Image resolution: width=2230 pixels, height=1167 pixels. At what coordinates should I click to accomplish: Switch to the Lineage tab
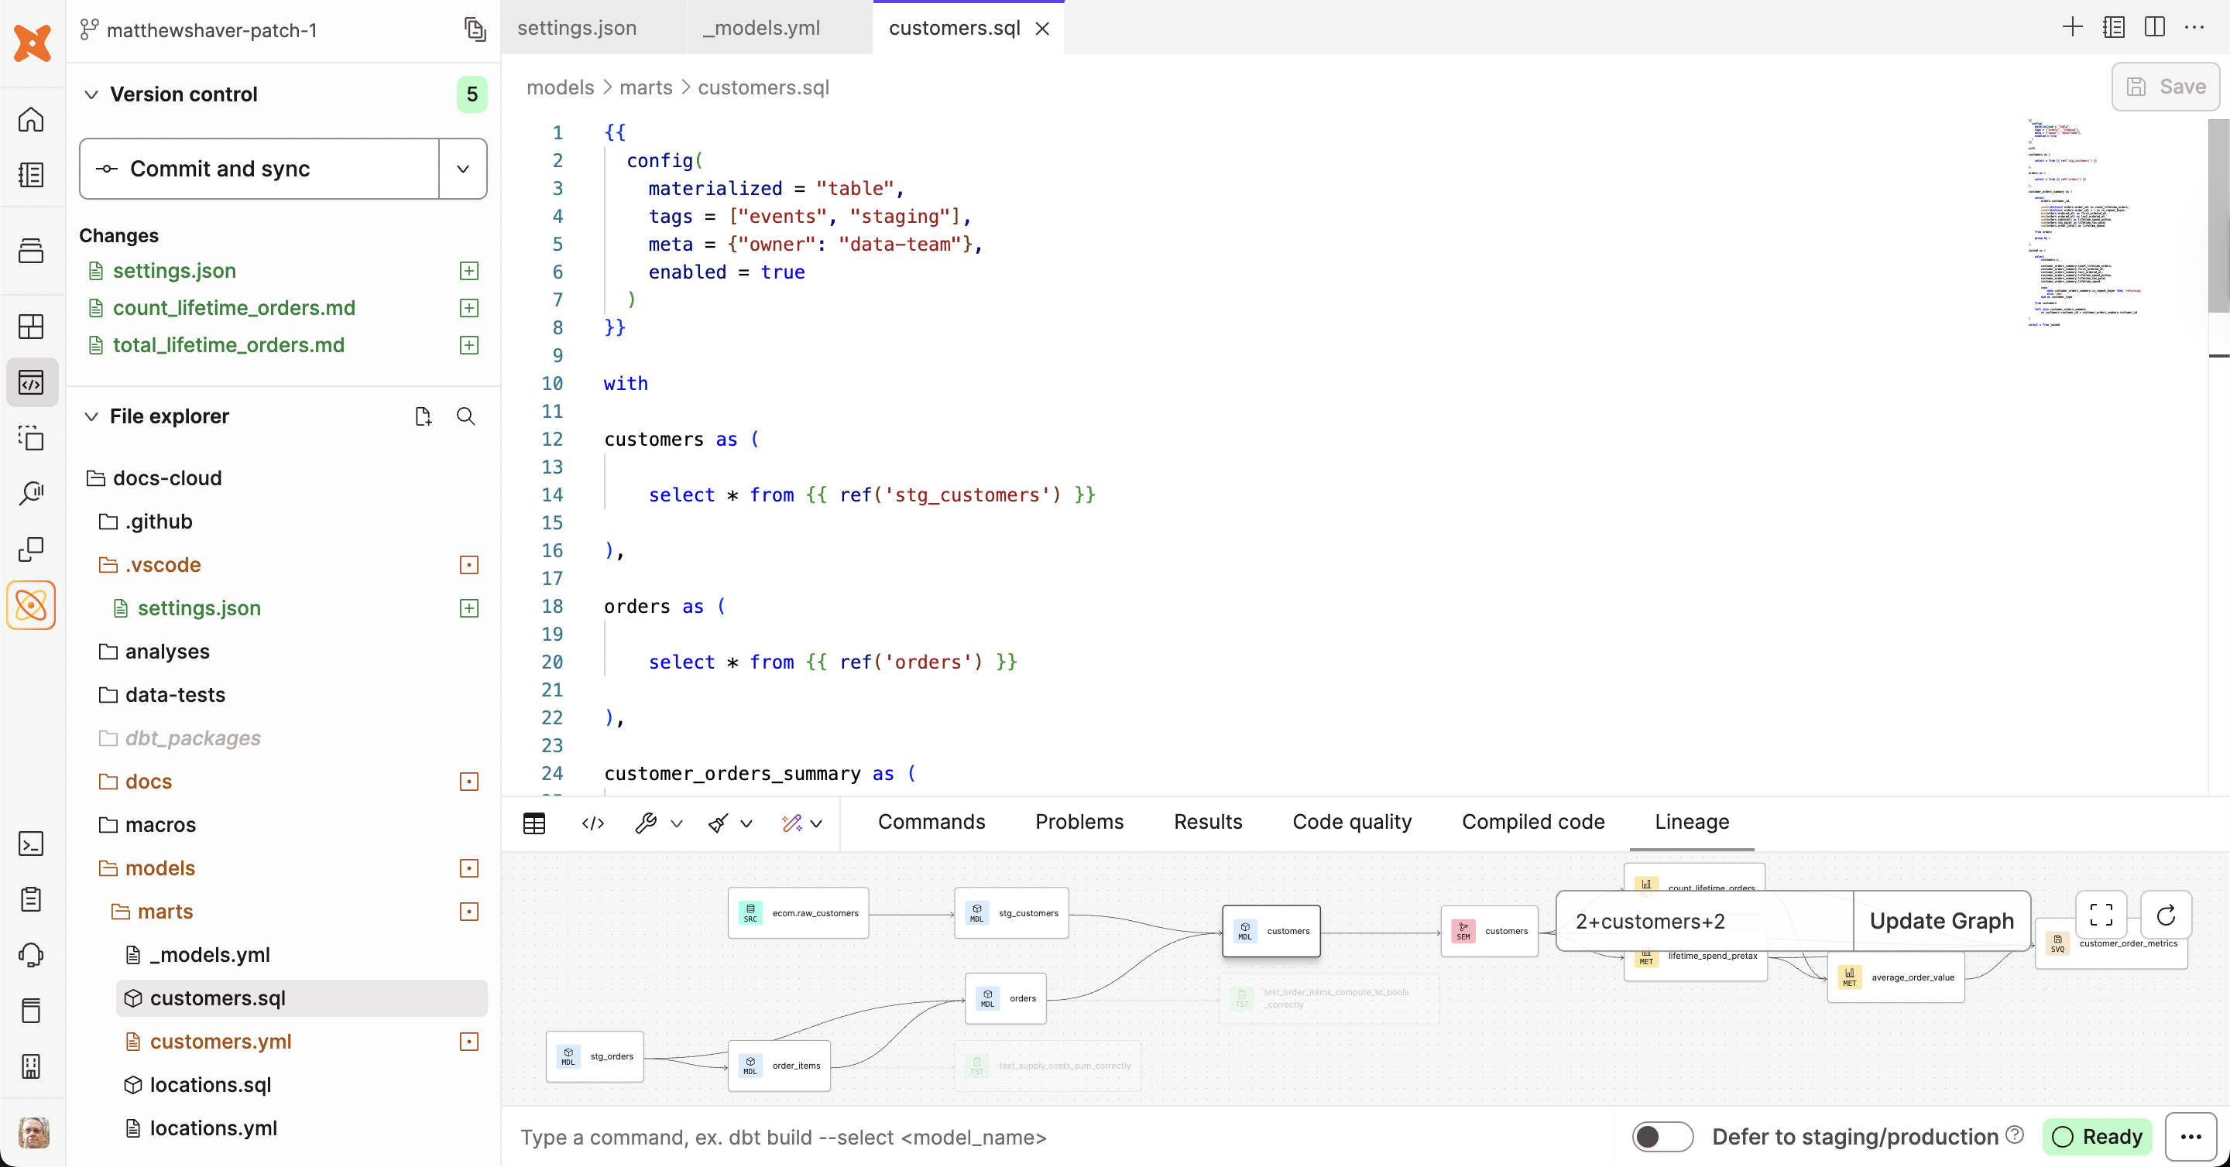(1690, 822)
